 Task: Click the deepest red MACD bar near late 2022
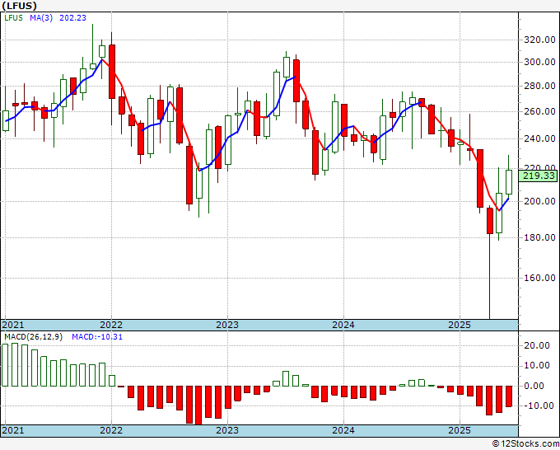coord(198,405)
